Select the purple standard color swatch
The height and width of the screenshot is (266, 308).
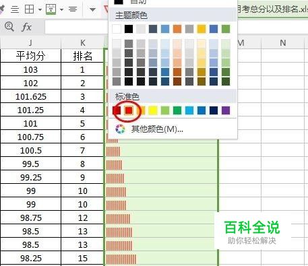click(226, 110)
